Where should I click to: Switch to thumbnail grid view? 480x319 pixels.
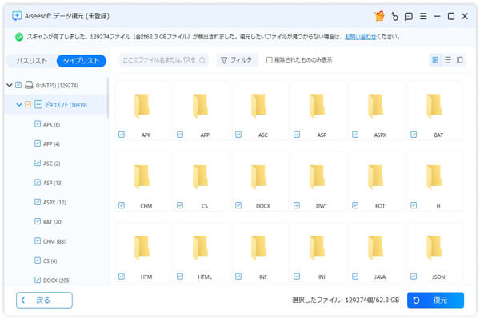click(x=435, y=59)
